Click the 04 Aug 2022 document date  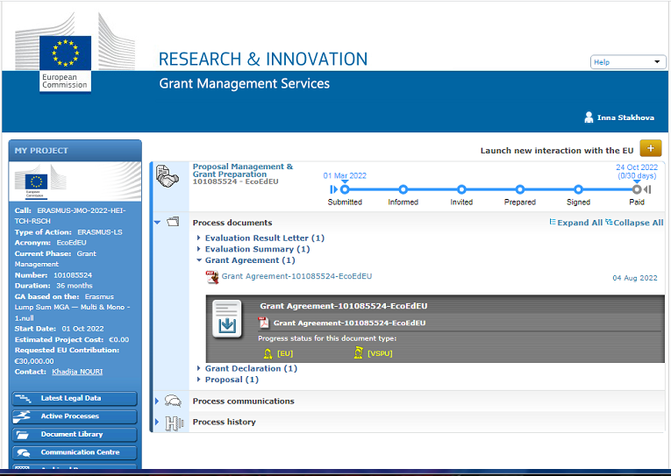click(x=635, y=278)
